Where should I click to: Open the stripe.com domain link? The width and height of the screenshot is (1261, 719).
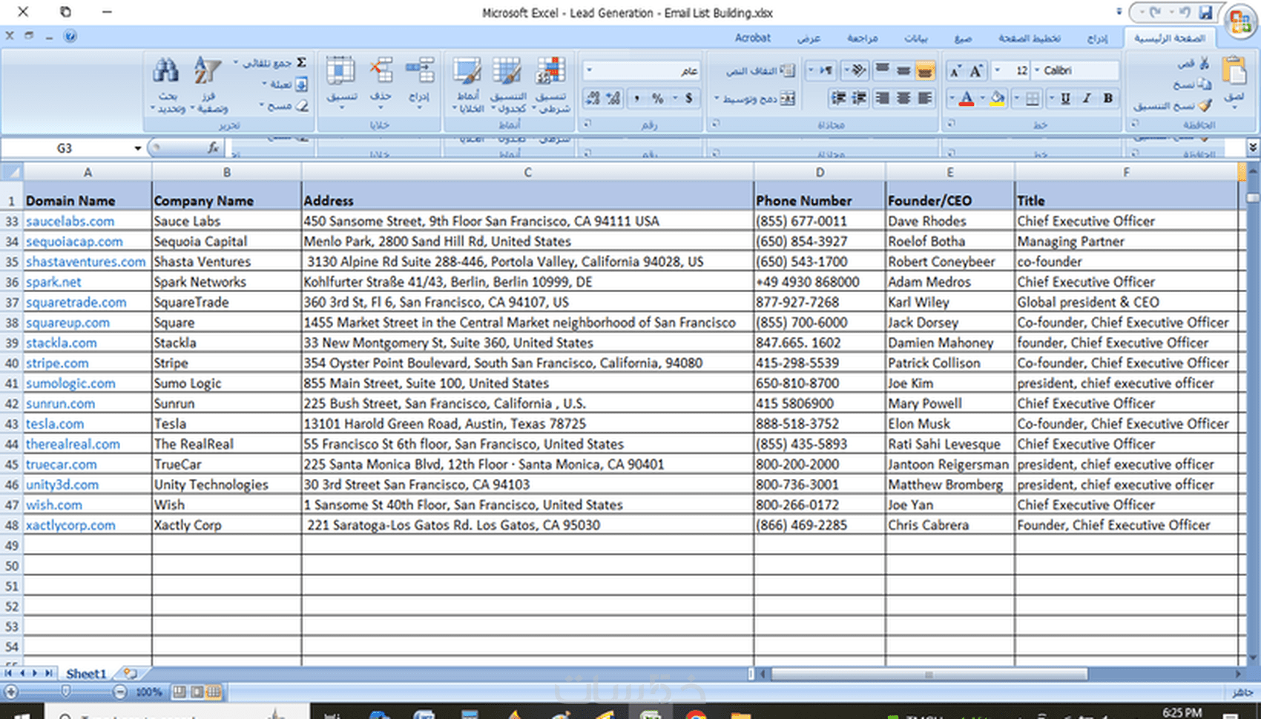57,363
